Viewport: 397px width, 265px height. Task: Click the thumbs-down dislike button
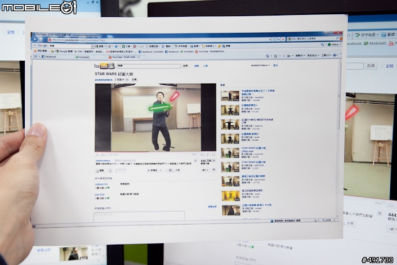point(110,171)
